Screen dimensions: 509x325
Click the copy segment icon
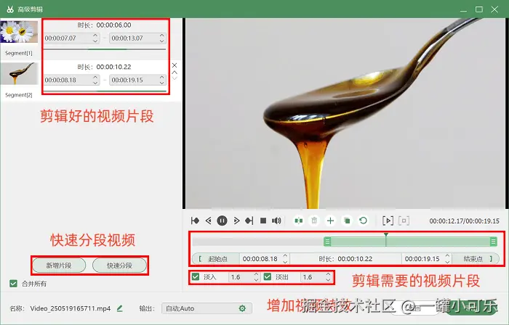347,221
